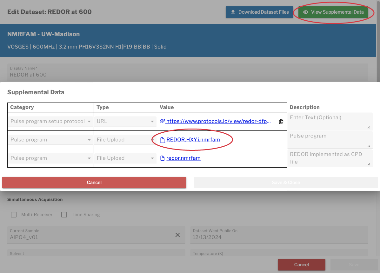Open the REDOR.HXY.i.nmrfam file link
The image size is (380, 273).
193,140
